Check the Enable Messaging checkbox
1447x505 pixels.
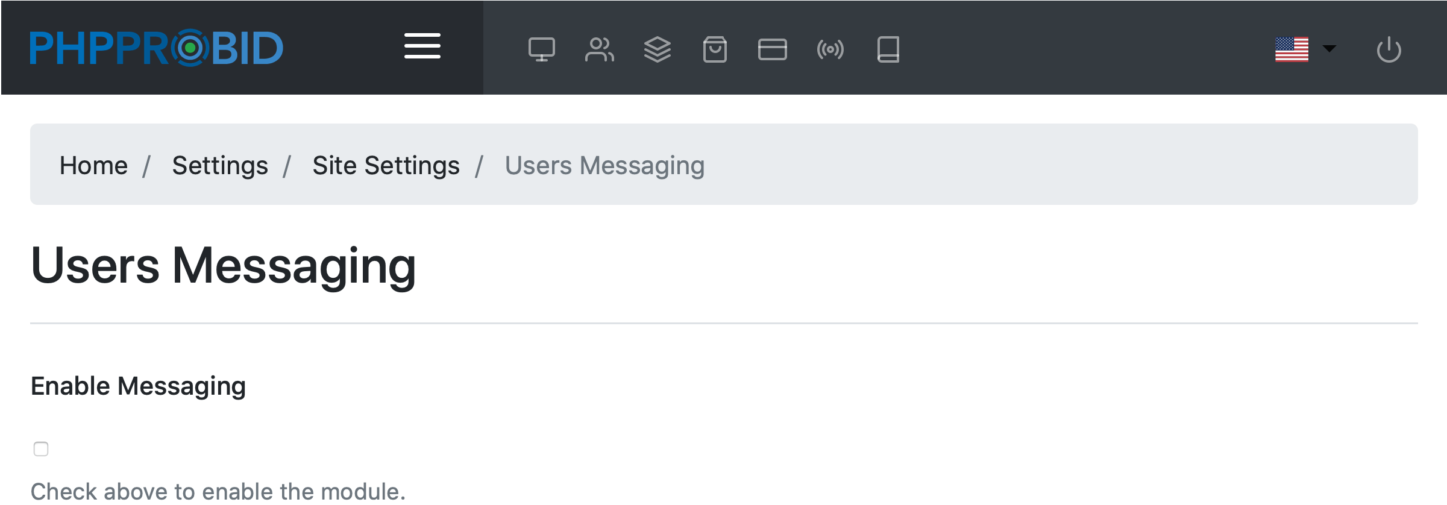pyautogui.click(x=41, y=449)
